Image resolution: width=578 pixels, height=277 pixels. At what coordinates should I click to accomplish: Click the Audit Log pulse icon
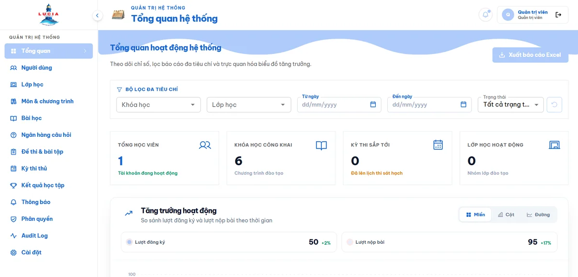13,236
